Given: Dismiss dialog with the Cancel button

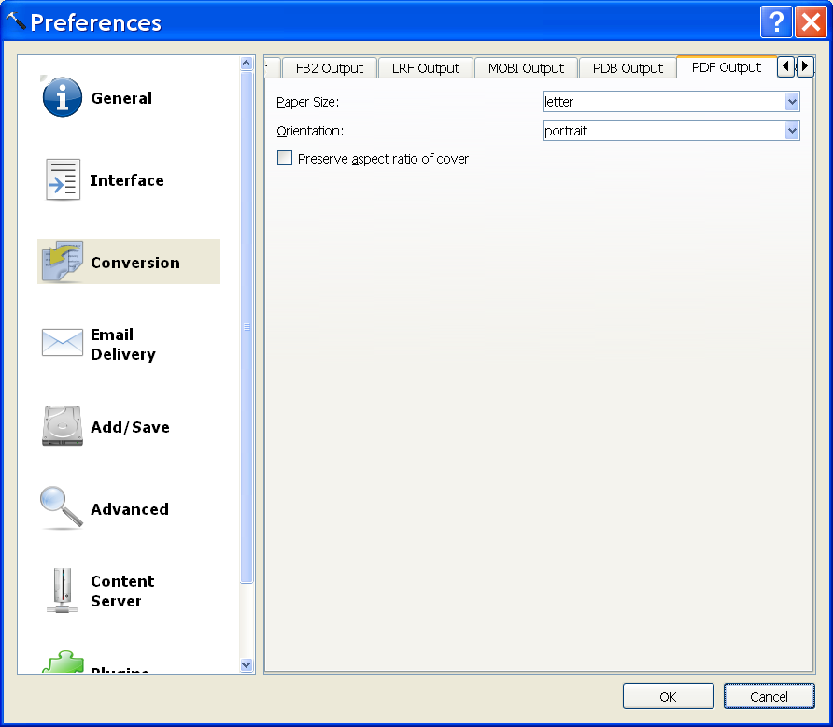Looking at the screenshot, I should click(769, 697).
